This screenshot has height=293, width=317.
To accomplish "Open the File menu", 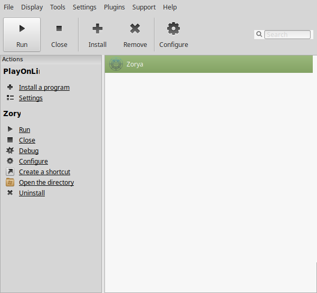I will tap(8, 7).
